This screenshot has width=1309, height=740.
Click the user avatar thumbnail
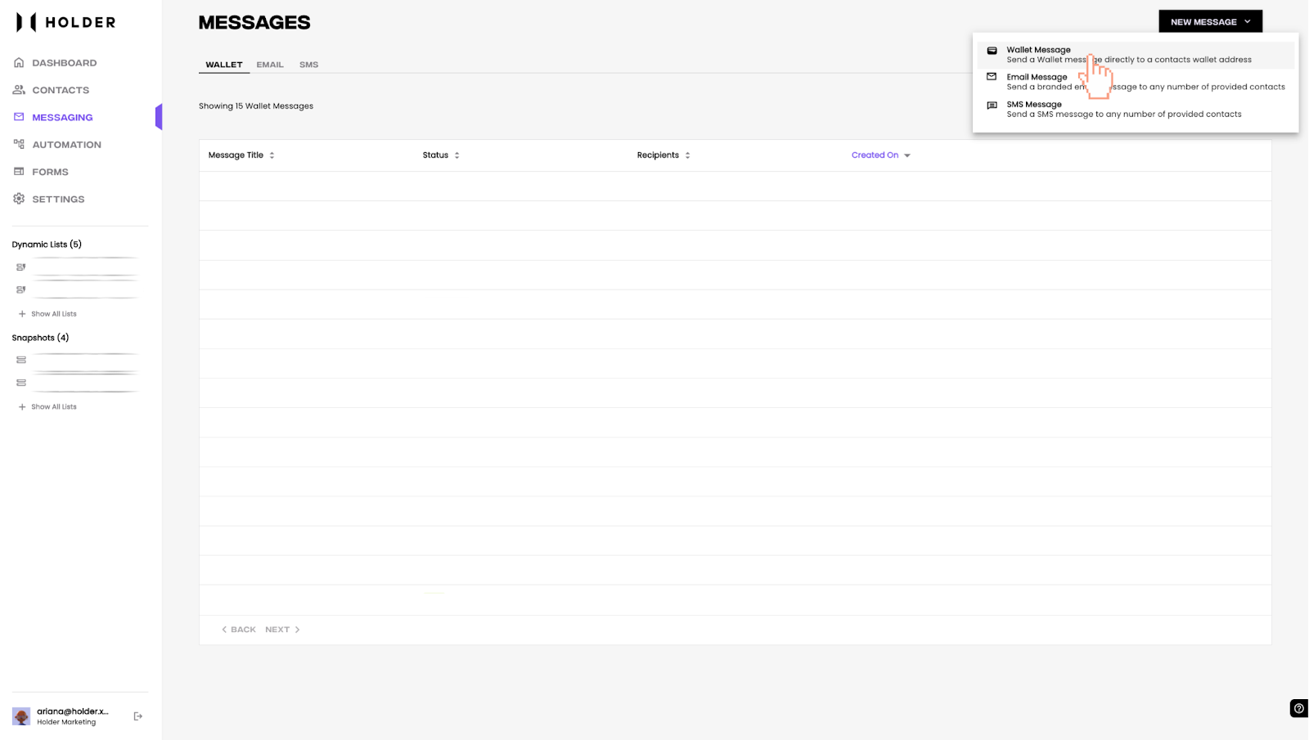(21, 716)
